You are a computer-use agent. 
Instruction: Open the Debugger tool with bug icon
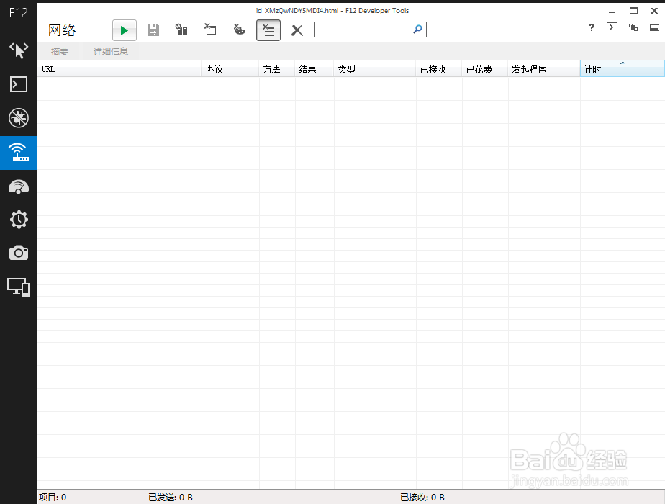click(19, 118)
